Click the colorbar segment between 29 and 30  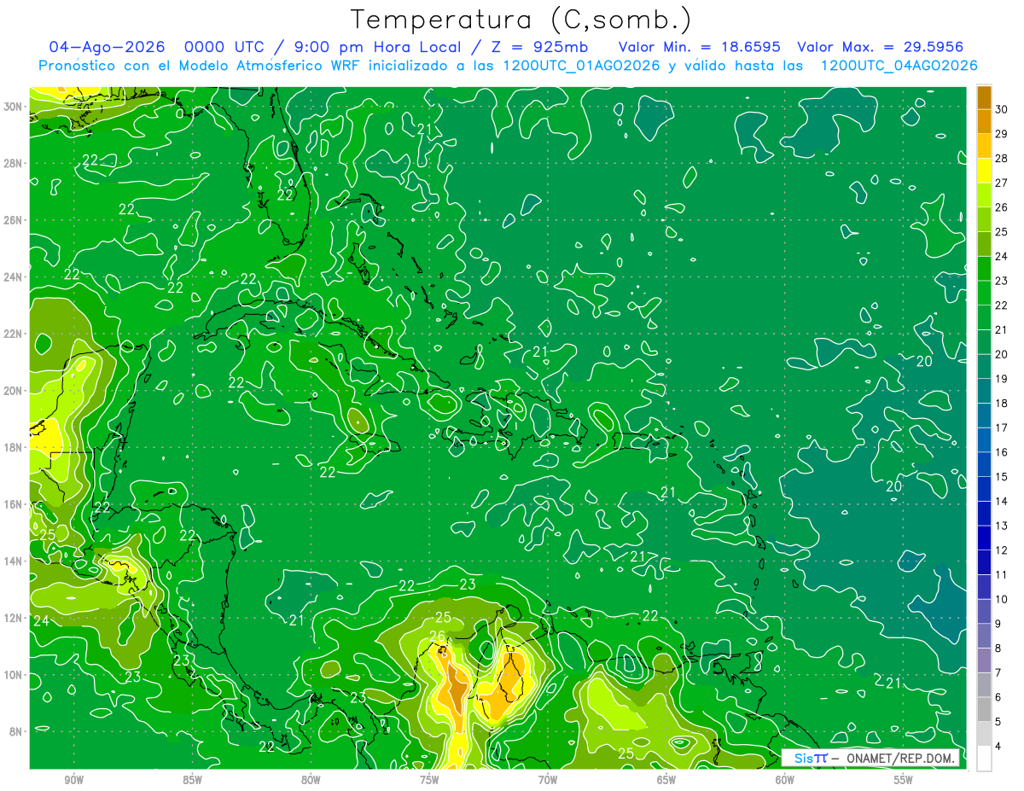(984, 121)
